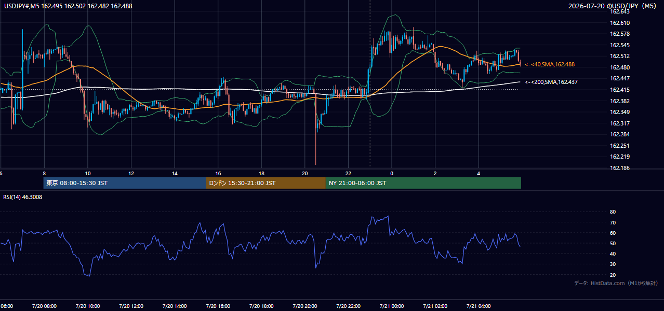The height and width of the screenshot is (311, 664).
Task: Click price axis label 162.447
Action: [x=619, y=78]
